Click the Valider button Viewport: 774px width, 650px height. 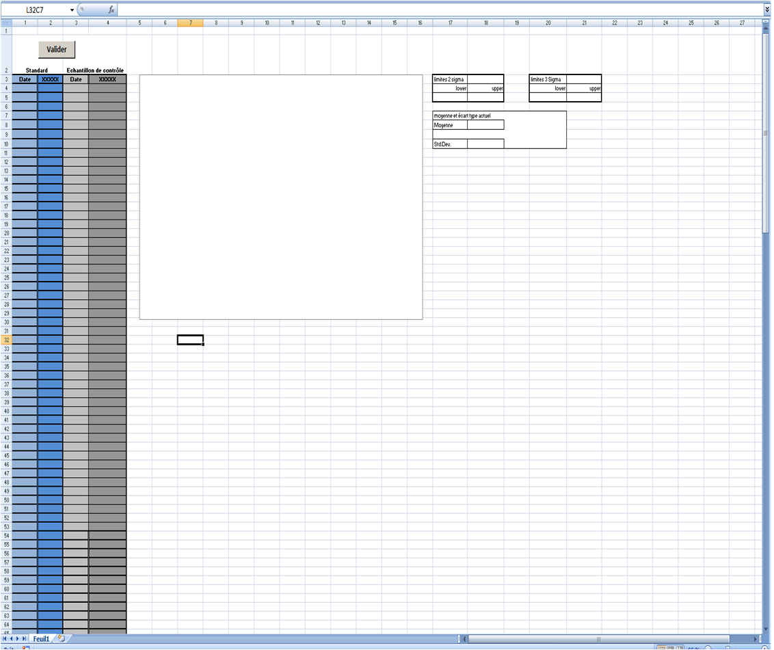57,49
